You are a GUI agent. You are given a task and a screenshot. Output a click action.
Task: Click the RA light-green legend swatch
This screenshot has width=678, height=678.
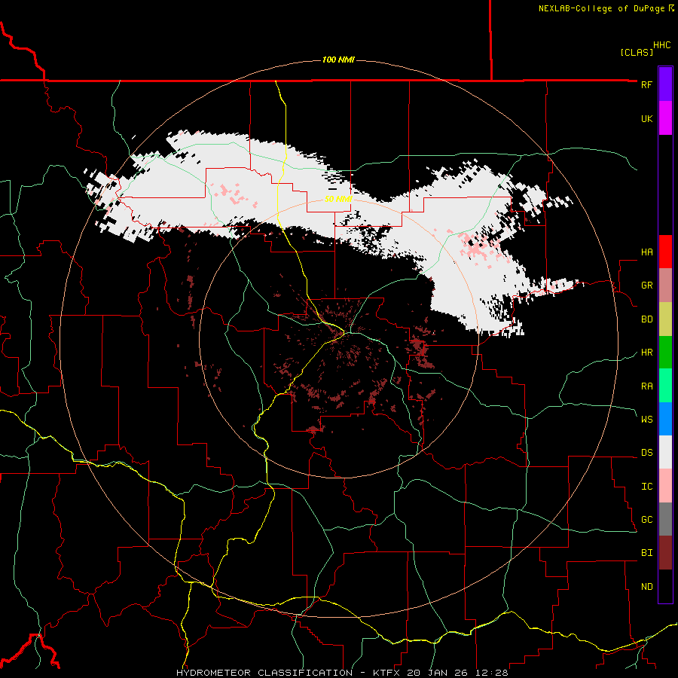coord(665,386)
